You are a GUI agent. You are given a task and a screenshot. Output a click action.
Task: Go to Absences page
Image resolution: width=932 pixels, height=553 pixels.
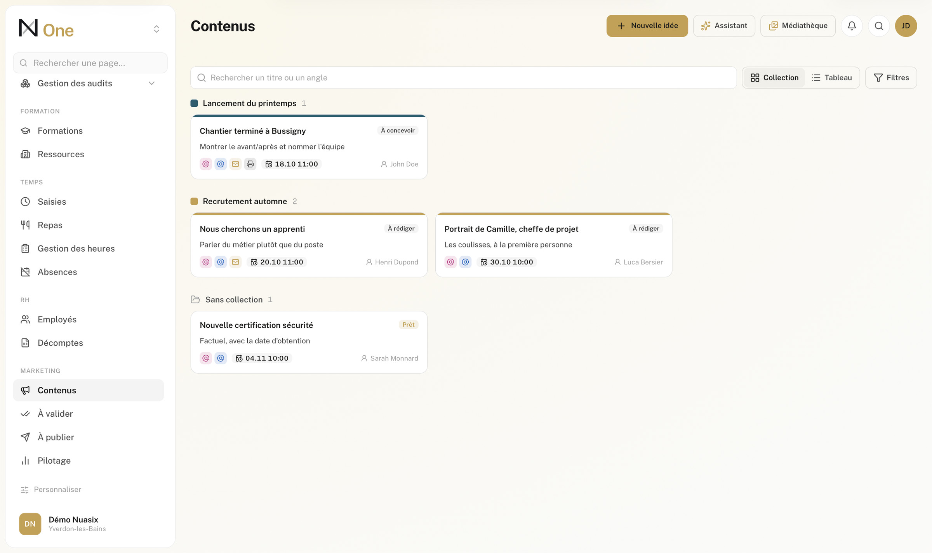click(x=89, y=272)
